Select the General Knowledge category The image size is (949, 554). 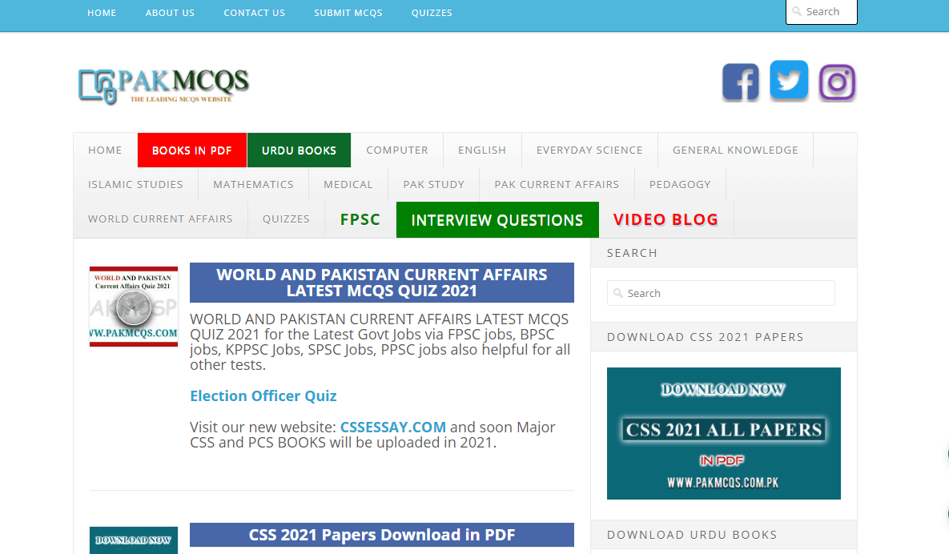pyautogui.click(x=735, y=150)
